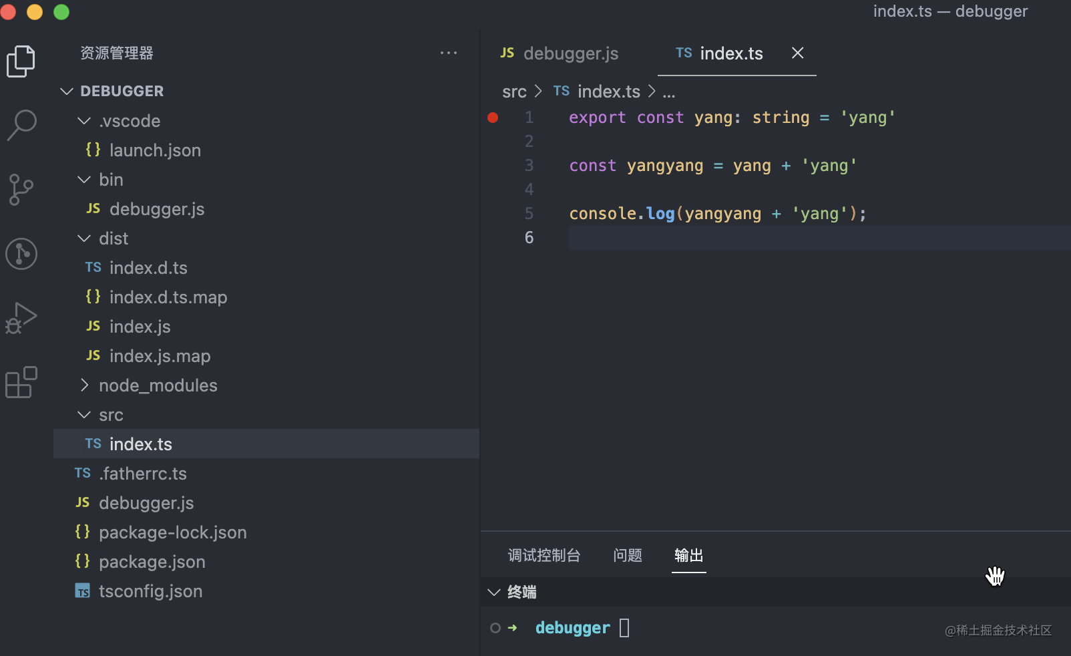Viewport: 1071px width, 656px height.
Task: Click the terminal prompt input area
Action: (x=625, y=628)
